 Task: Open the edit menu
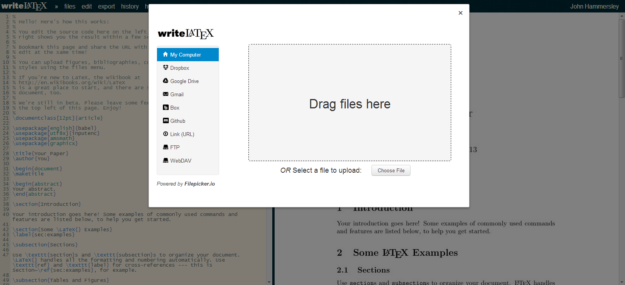coord(87,6)
